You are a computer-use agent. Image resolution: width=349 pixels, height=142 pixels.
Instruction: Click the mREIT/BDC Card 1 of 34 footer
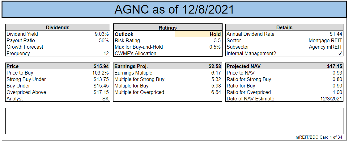[x=319, y=137]
